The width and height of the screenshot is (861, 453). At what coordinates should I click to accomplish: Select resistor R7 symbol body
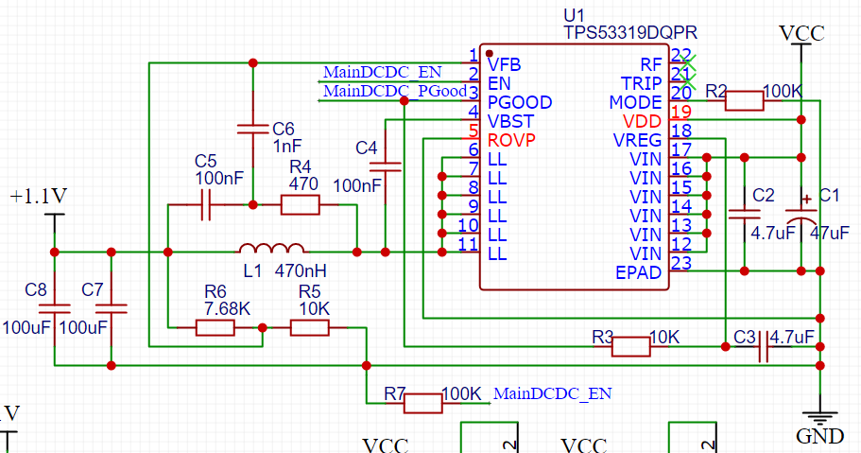click(x=422, y=403)
